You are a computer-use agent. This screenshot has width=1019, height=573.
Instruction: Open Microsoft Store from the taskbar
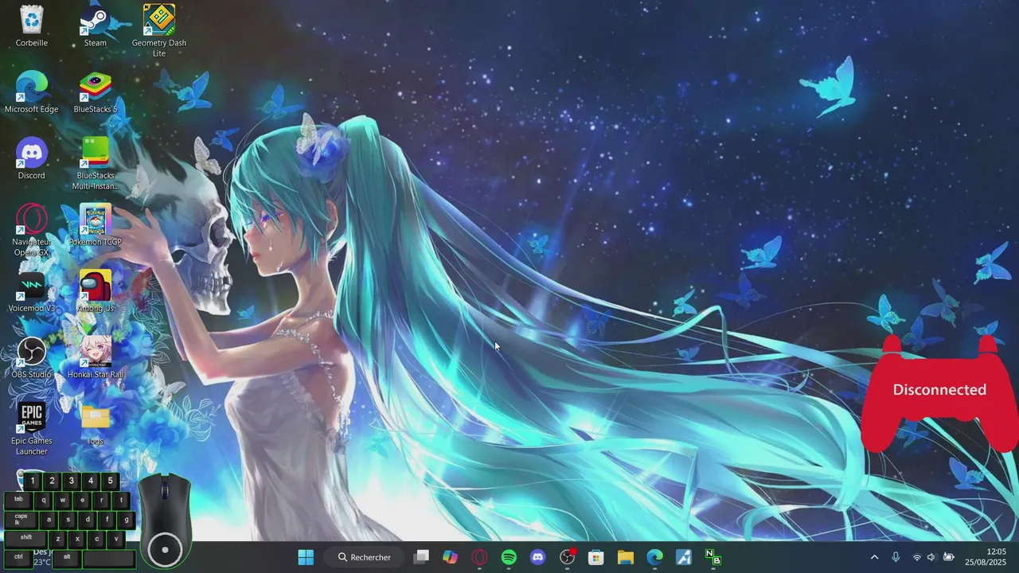[596, 557]
